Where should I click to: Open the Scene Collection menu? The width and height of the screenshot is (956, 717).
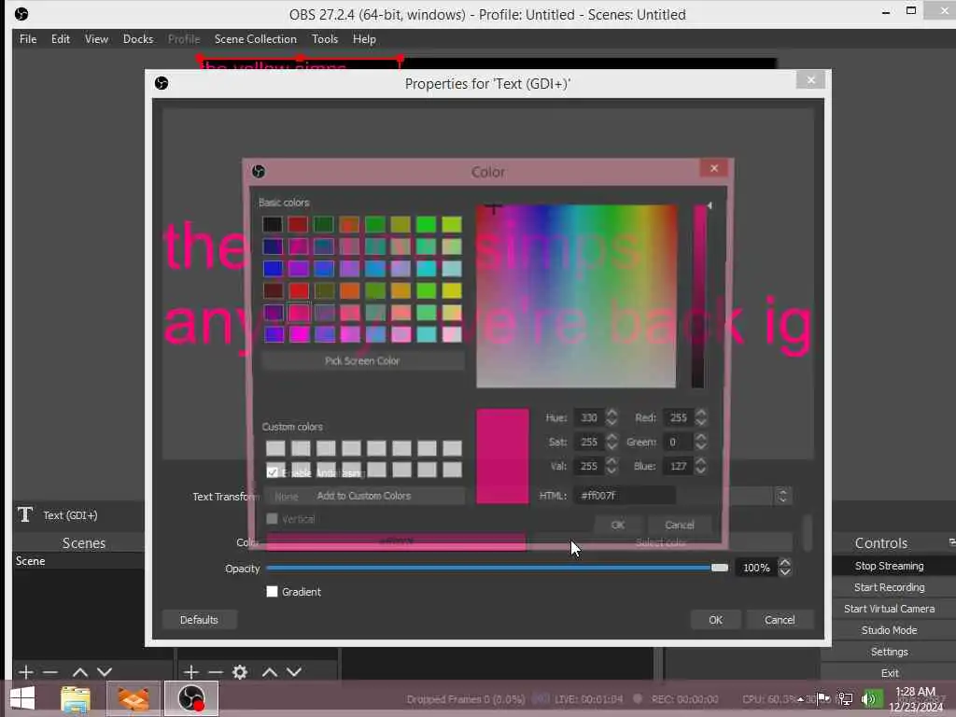[x=256, y=39]
